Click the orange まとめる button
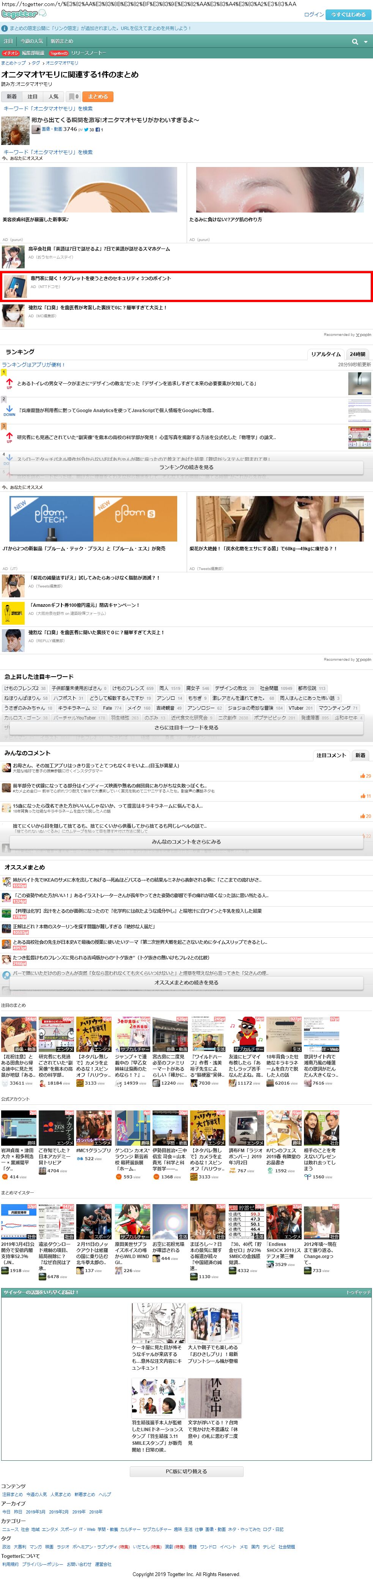The width and height of the screenshot is (373, 1581). coord(98,96)
